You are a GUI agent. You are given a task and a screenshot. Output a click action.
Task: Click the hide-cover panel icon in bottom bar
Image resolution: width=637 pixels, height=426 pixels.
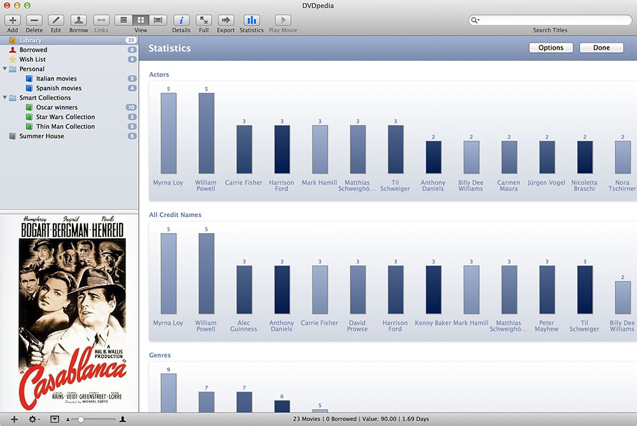55,419
